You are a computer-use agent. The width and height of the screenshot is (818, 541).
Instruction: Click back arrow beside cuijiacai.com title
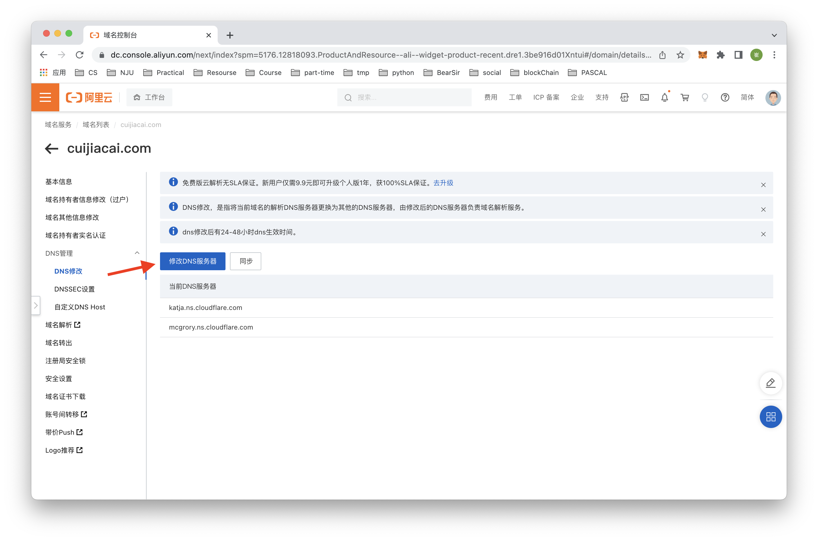pyautogui.click(x=52, y=149)
